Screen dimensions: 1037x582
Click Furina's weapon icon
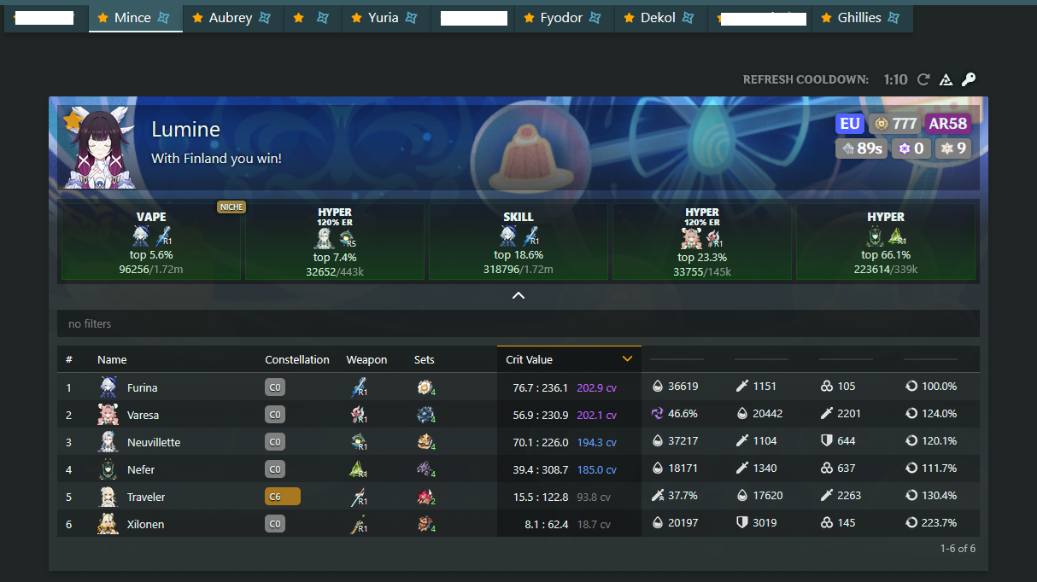pyautogui.click(x=359, y=387)
